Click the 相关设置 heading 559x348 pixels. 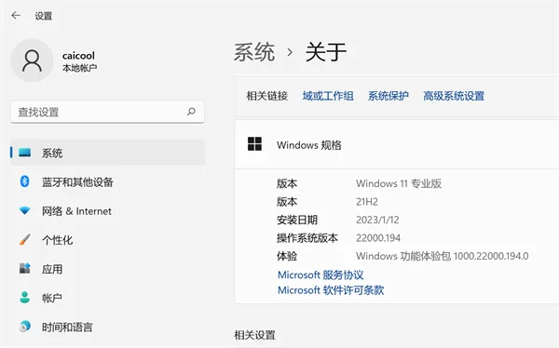point(254,335)
